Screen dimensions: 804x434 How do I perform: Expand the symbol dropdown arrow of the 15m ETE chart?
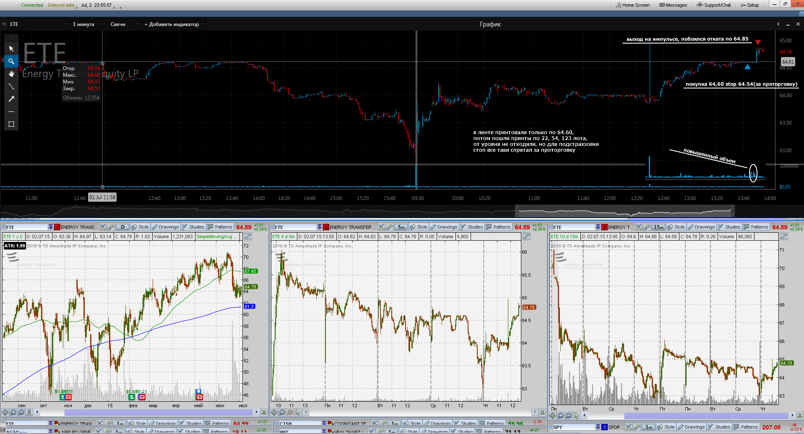pos(598,227)
